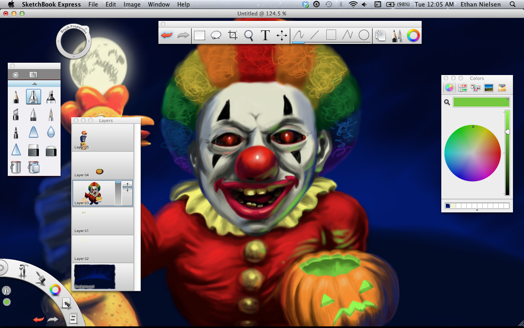Open the File menu

[x=93, y=5]
